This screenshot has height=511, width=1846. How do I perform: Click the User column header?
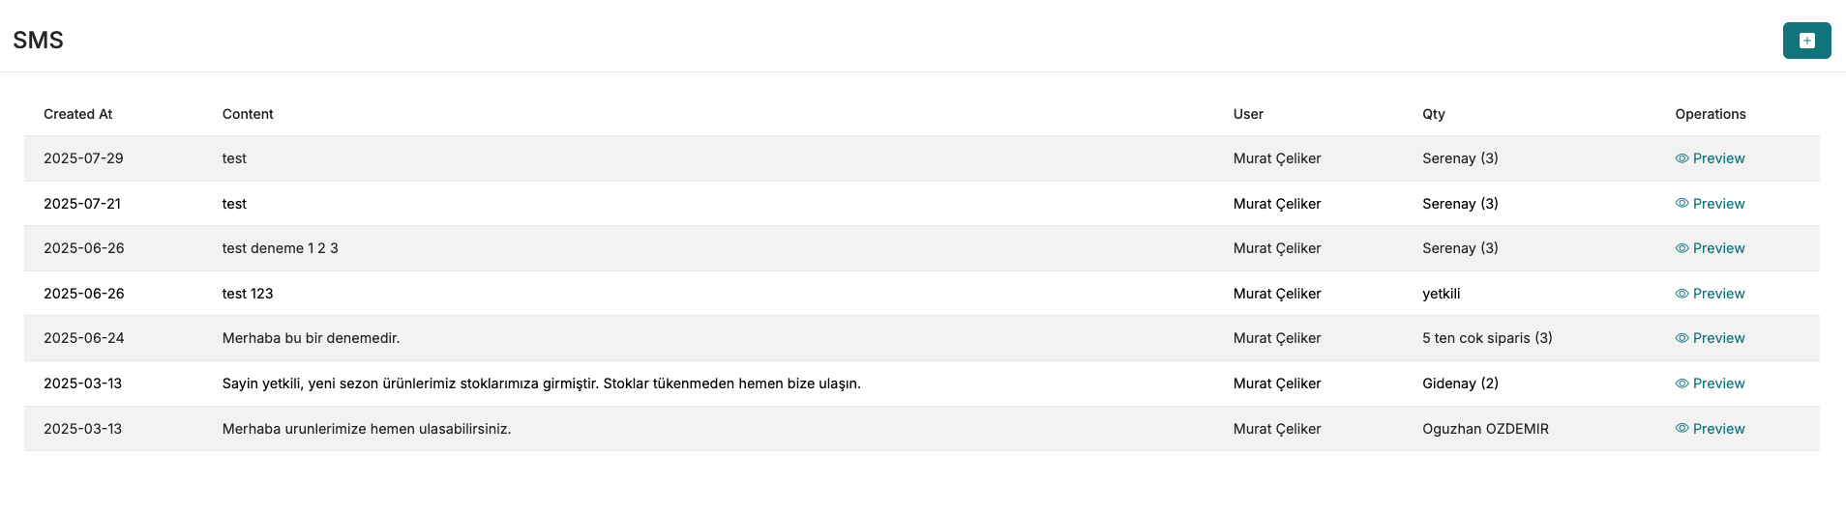coord(1248,114)
